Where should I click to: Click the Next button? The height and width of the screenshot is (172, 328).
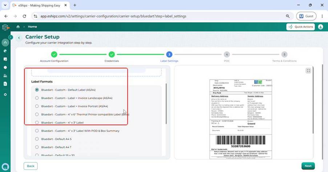point(308,166)
